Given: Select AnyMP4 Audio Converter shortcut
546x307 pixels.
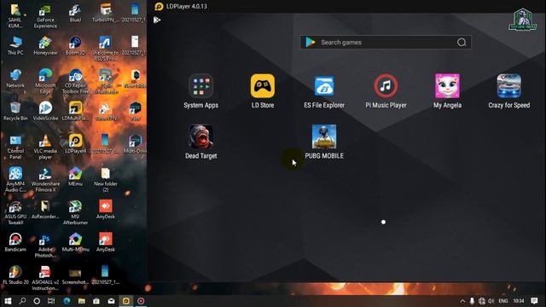Looking at the screenshot, I should click(x=15, y=180).
